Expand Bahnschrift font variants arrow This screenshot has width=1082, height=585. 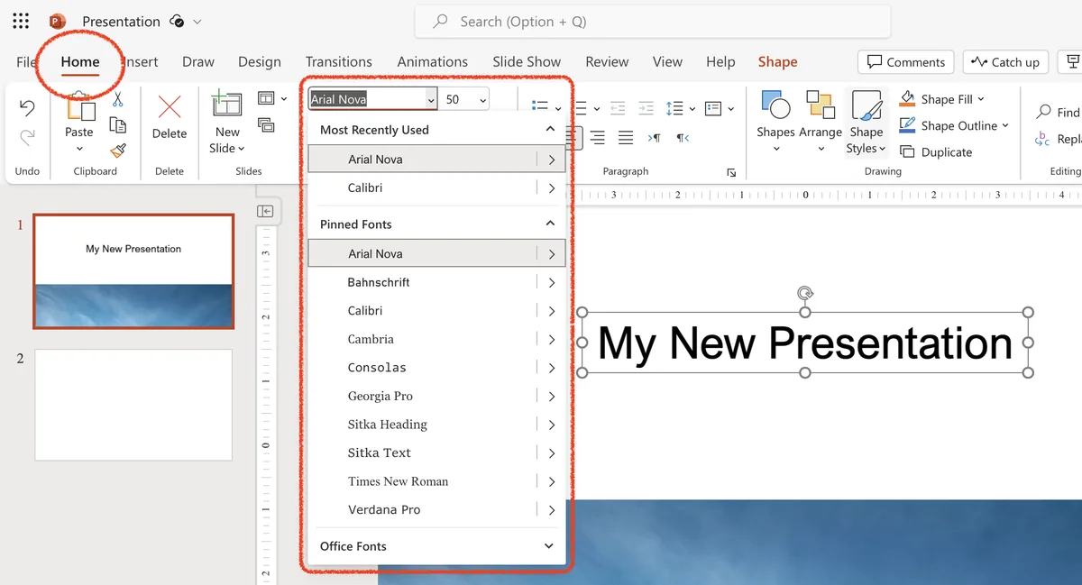click(x=551, y=282)
